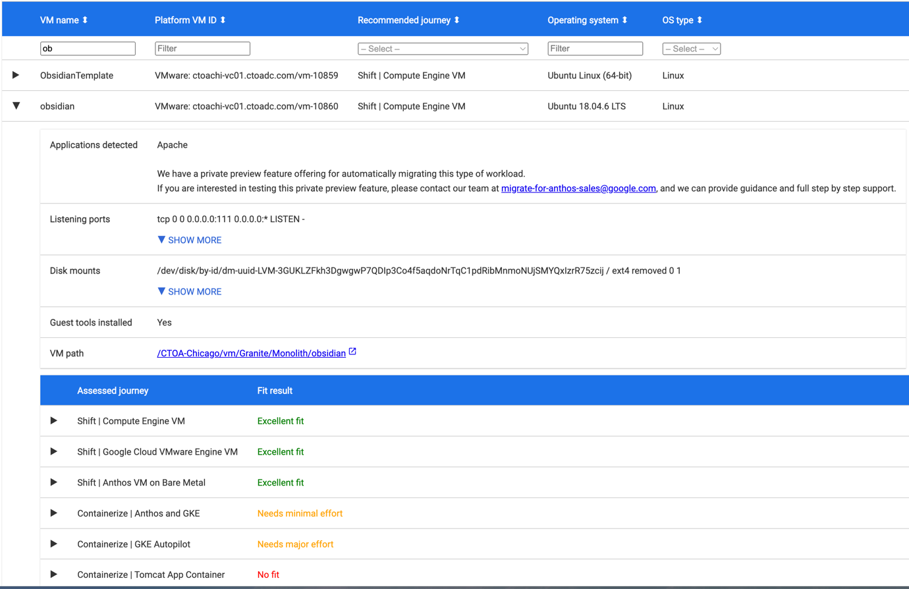
Task: Expand Shift | Anthos VM on Bare Metal journey
Action: click(54, 482)
